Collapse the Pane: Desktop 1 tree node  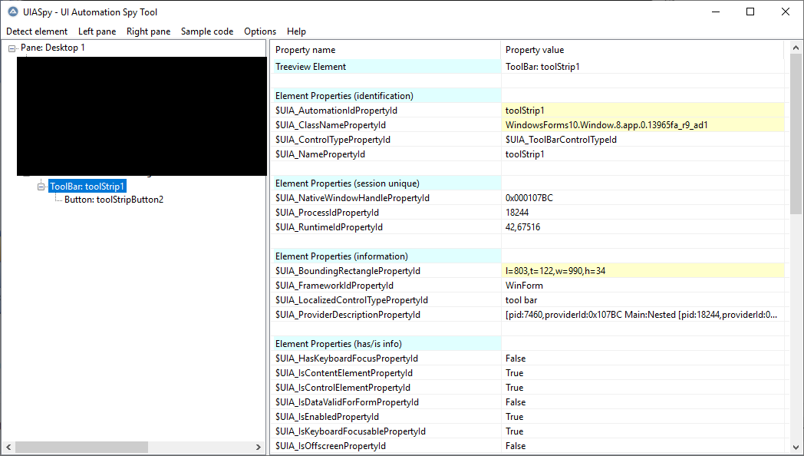point(12,48)
